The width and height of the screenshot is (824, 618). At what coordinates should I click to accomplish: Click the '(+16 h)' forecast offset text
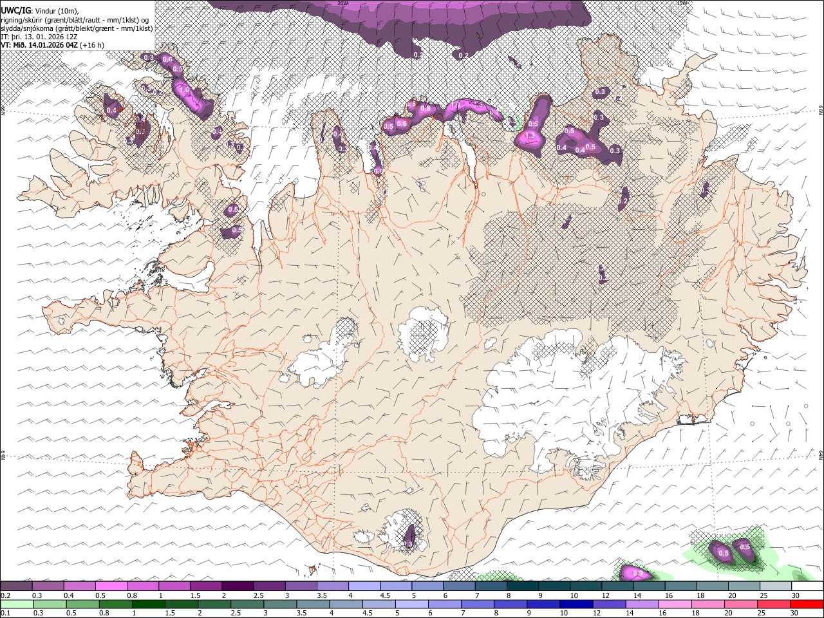[93, 45]
